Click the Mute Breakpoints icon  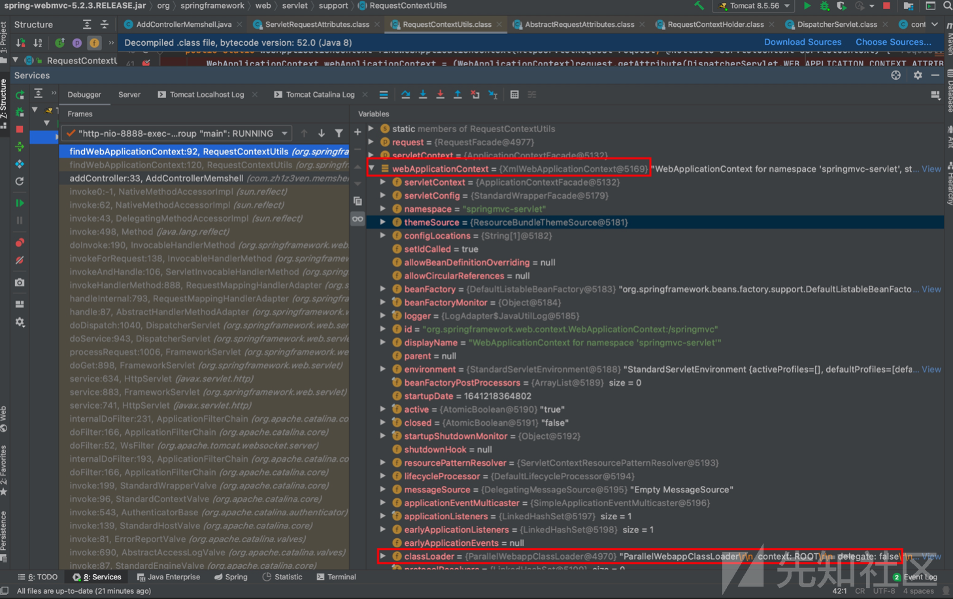(20, 260)
